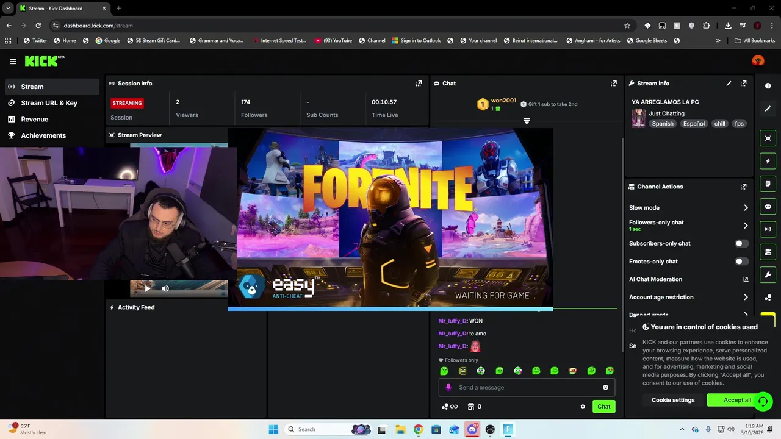Open Stream URL & Key page
This screenshot has width=781, height=439.
tap(52, 103)
